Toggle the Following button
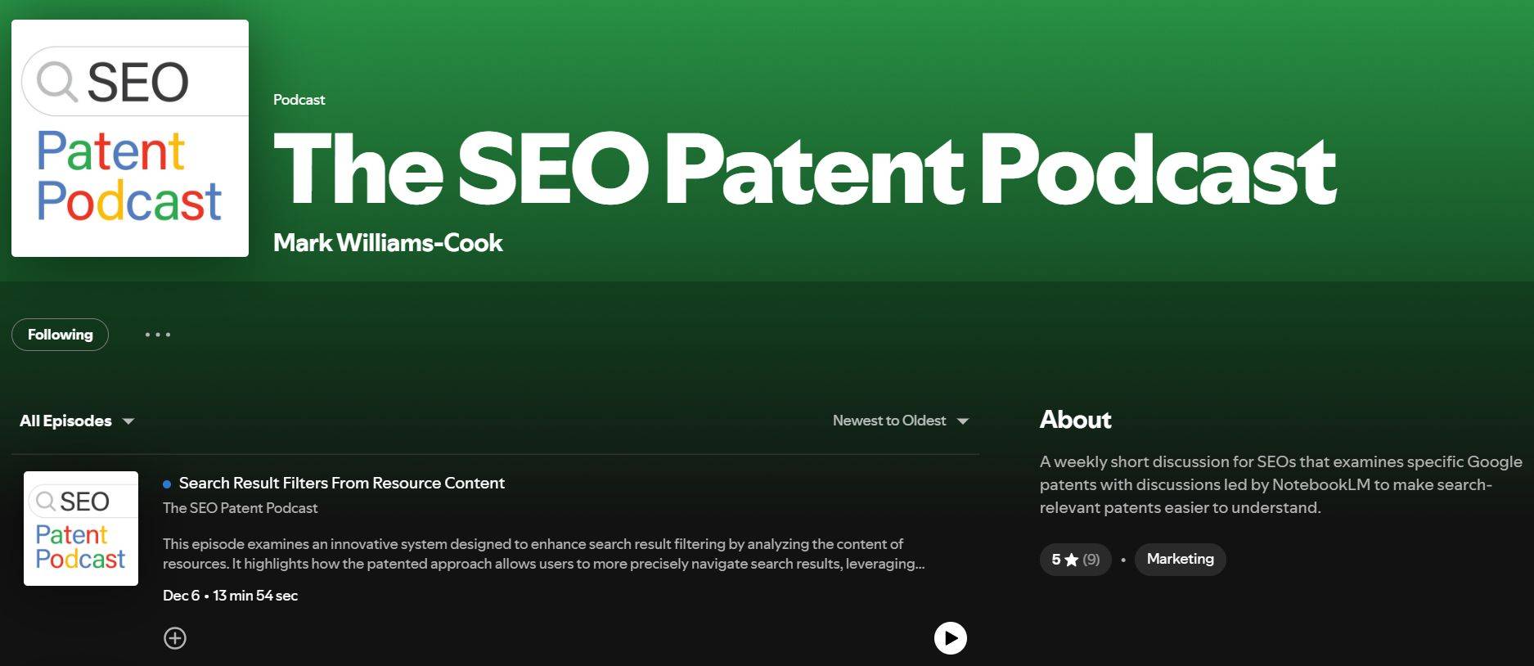Screen dimensions: 1534x666 60,335
